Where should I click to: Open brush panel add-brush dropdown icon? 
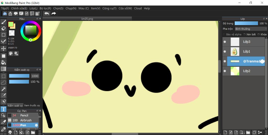pos(21,132)
